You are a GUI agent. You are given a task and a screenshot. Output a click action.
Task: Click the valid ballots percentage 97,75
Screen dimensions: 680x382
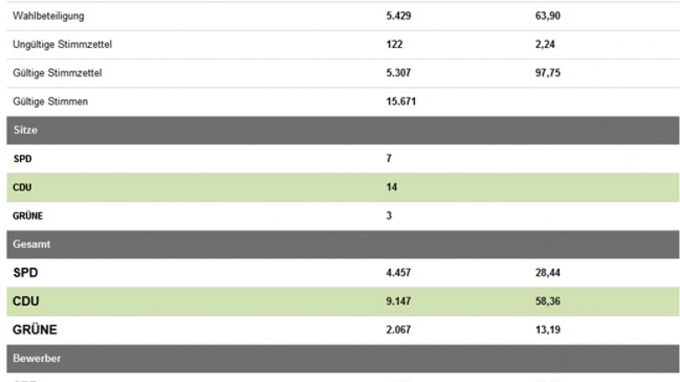coord(547,73)
